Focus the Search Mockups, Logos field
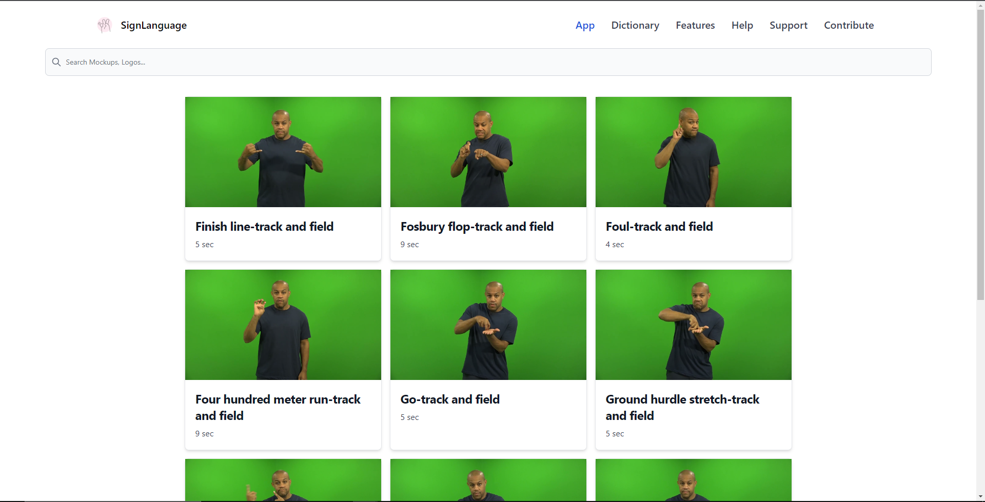This screenshot has width=985, height=502. coord(488,62)
